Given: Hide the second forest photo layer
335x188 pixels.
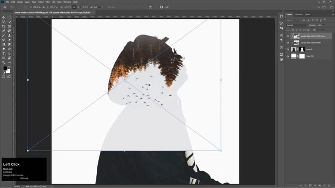Looking at the screenshot, I should 287,43.
